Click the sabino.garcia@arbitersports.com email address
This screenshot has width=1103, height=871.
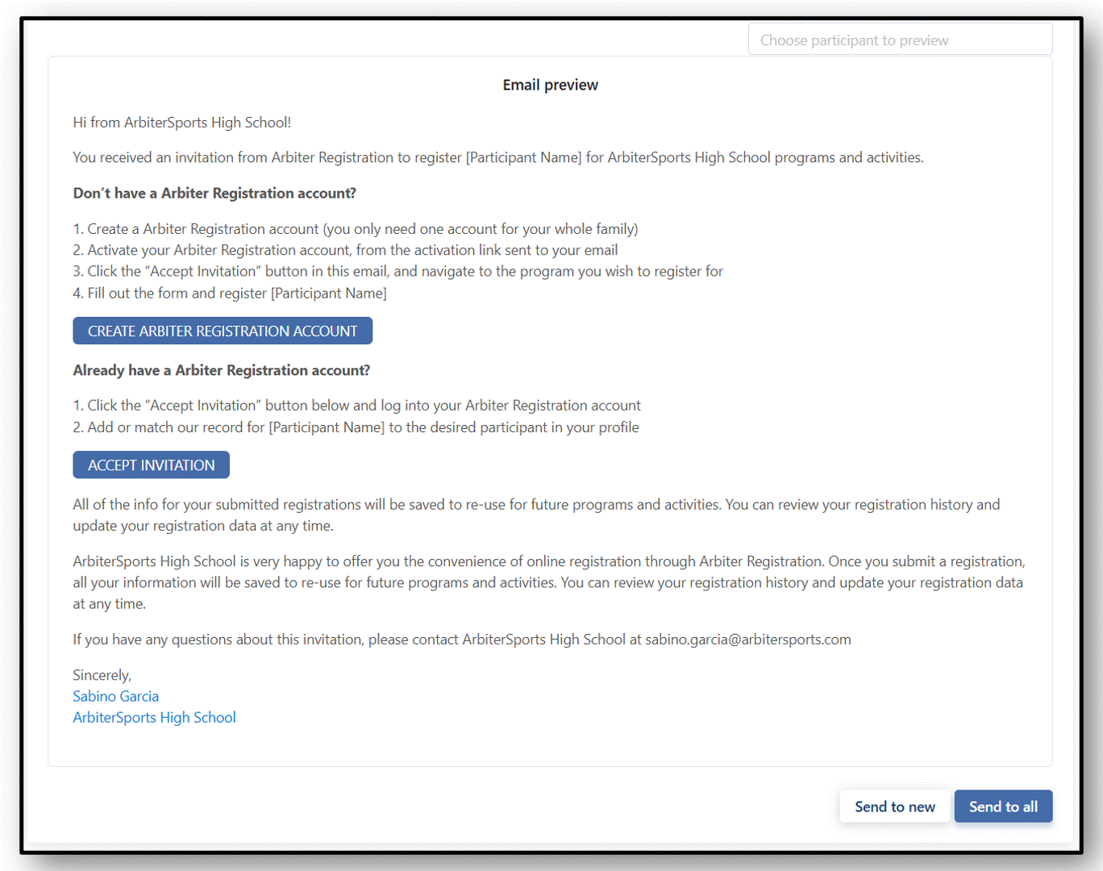[x=748, y=640]
